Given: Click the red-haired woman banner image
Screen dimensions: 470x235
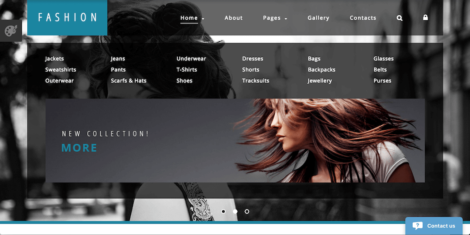Looking at the screenshot, I should pyautogui.click(x=327, y=141).
